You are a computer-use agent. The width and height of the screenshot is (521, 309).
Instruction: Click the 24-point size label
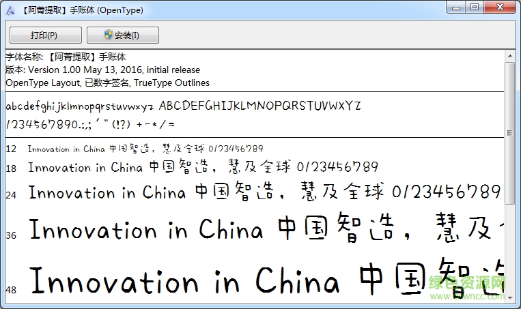(x=11, y=195)
